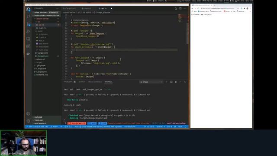Image resolution: width=277 pixels, height=156 pixels.
Task: Click the Explorer icon atop activity bar
Action: [29, 9]
